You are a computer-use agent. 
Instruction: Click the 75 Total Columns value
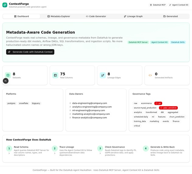(63, 74)
